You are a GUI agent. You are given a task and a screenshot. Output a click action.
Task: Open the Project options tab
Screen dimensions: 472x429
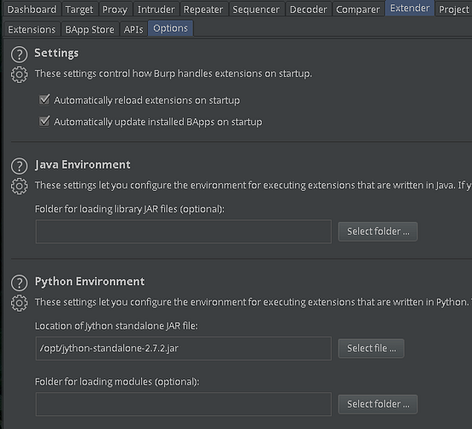coord(454,9)
